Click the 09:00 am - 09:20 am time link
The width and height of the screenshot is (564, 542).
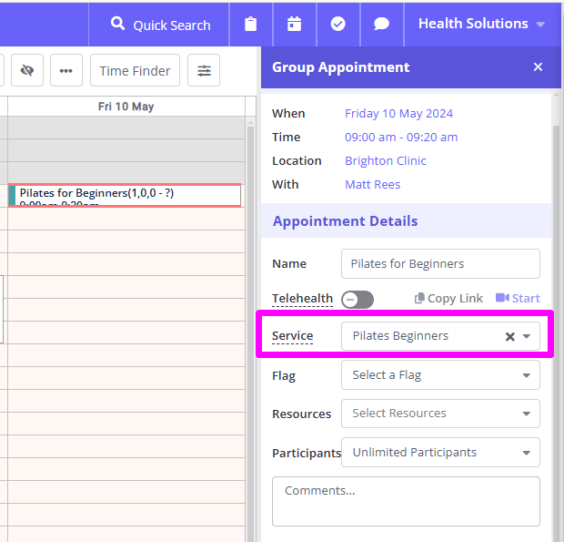401,138
